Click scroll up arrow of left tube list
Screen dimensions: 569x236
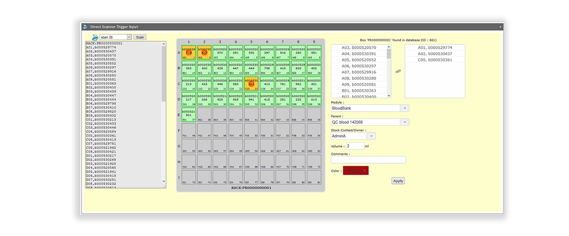pyautogui.click(x=389, y=47)
